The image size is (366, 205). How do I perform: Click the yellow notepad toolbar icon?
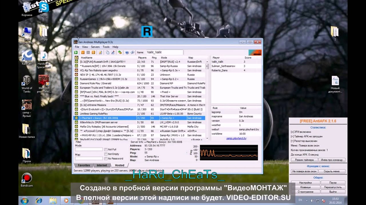coord(100,52)
